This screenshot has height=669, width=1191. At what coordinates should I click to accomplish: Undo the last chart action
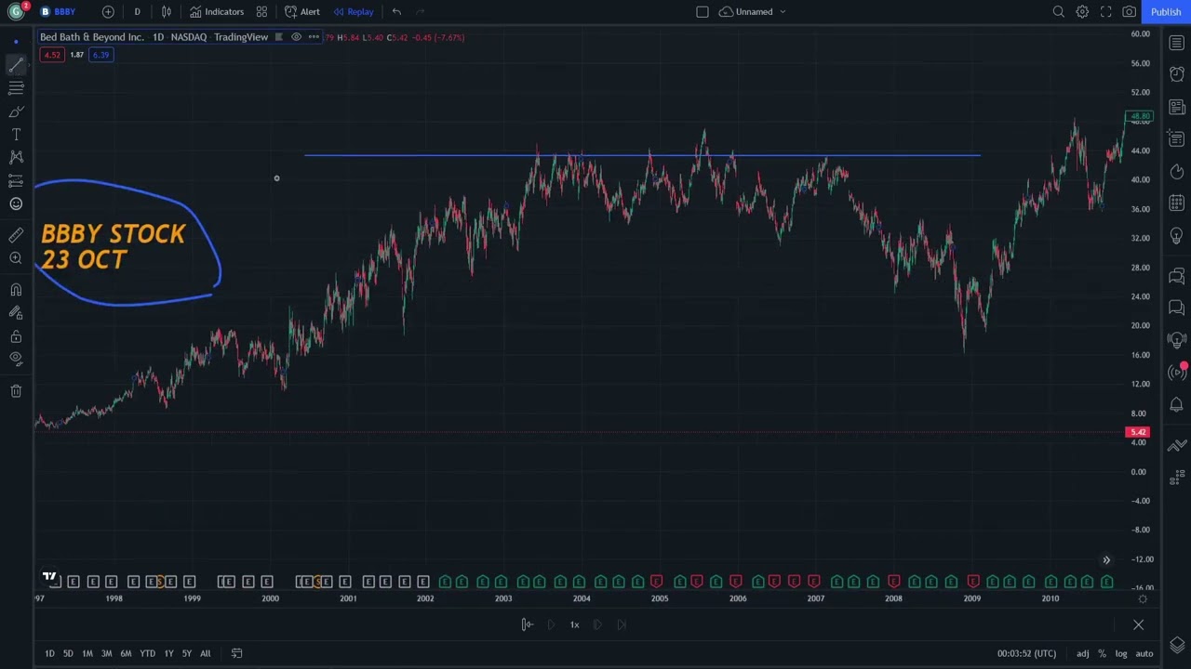click(396, 12)
